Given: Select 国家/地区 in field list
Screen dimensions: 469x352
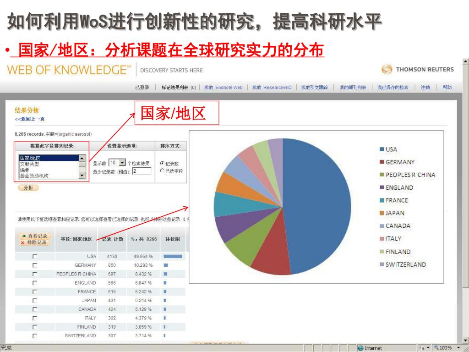Looking at the screenshot, I should pos(49,158).
